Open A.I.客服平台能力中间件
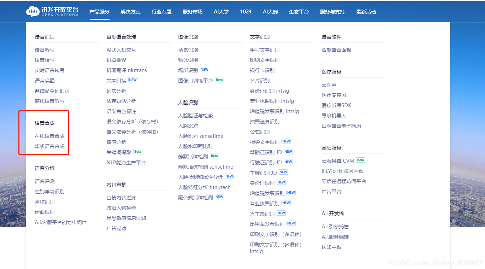The height and width of the screenshot is (269, 485). pos(61,222)
